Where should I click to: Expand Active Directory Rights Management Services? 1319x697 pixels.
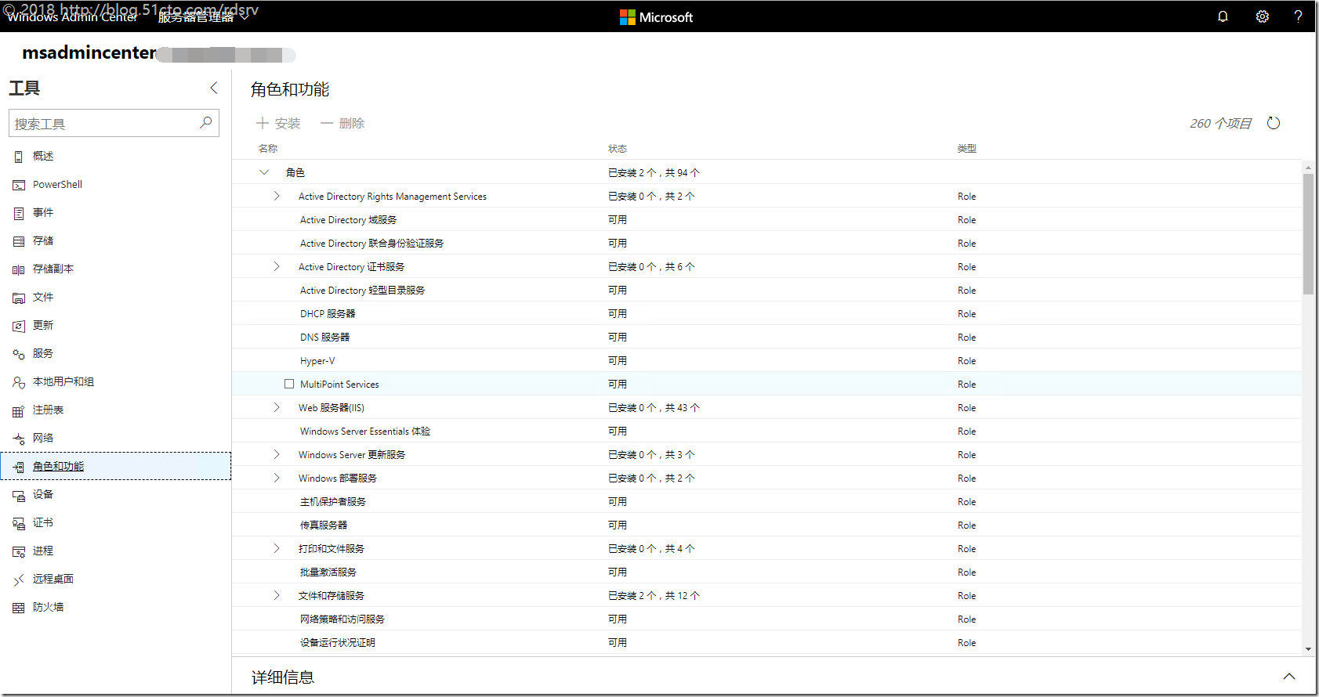pyautogui.click(x=277, y=196)
